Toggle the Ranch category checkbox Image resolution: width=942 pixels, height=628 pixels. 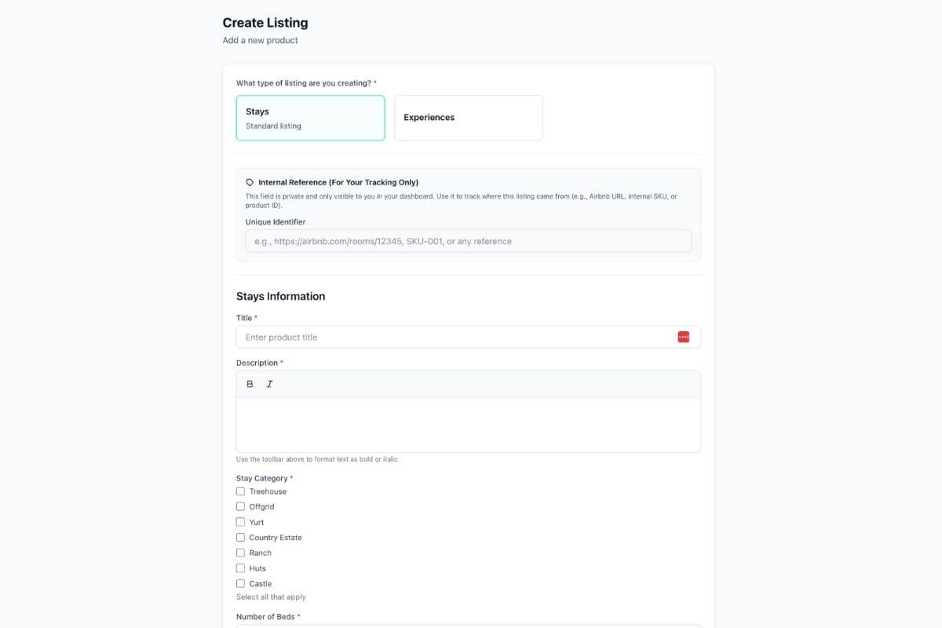coord(240,552)
